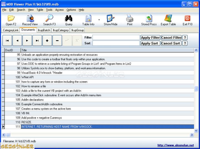Delete the current record with minus button
The width and height of the screenshot is (200, 149).
point(57,41)
